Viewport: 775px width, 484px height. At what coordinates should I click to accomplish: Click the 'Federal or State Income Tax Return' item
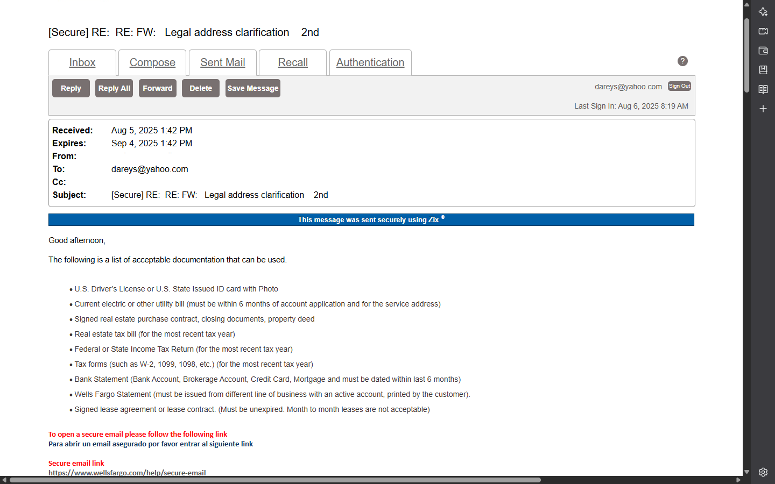click(x=184, y=349)
